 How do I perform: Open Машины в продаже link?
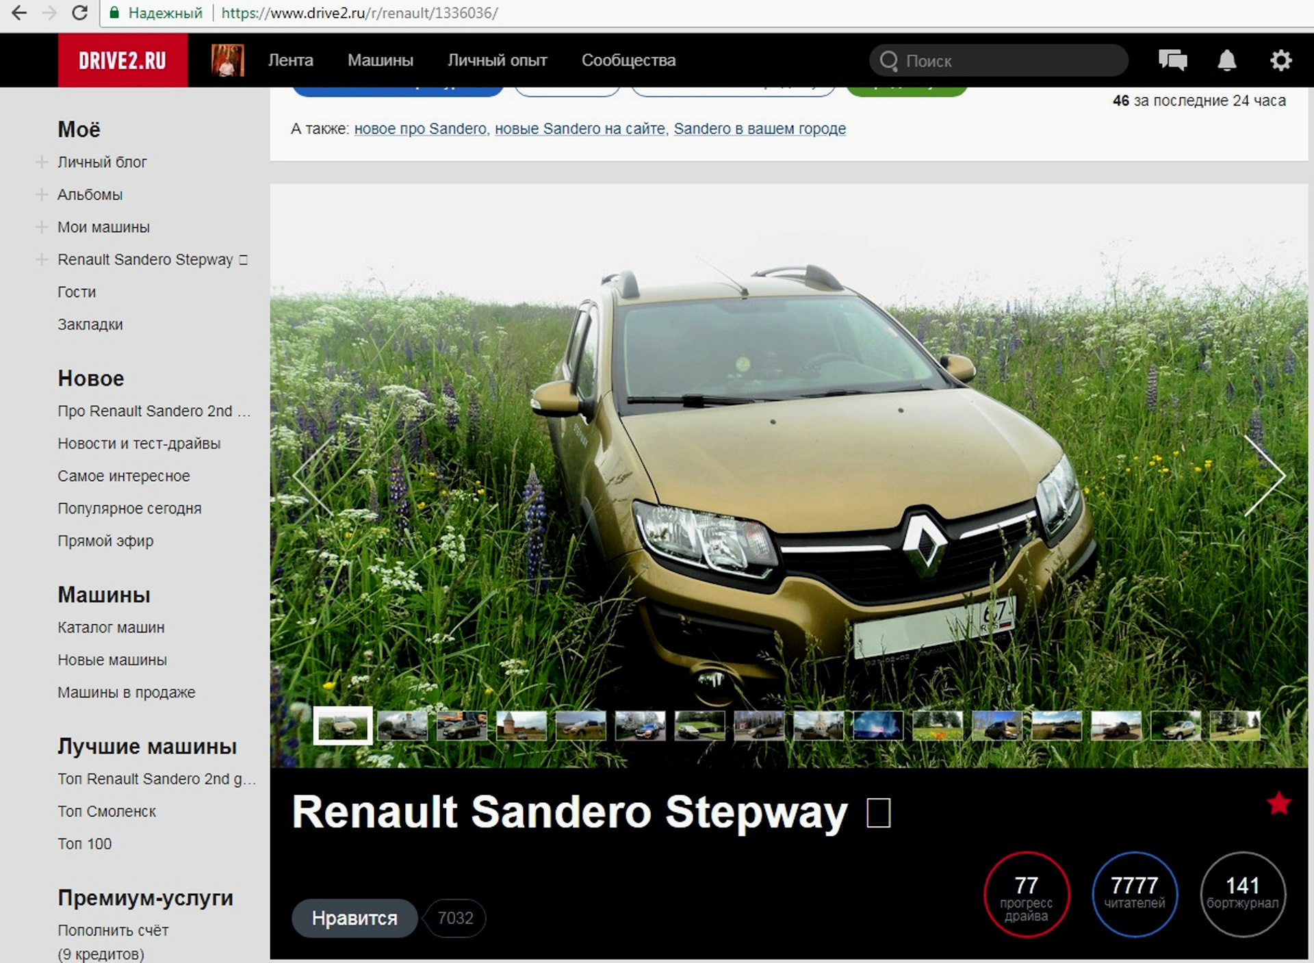[x=127, y=692]
